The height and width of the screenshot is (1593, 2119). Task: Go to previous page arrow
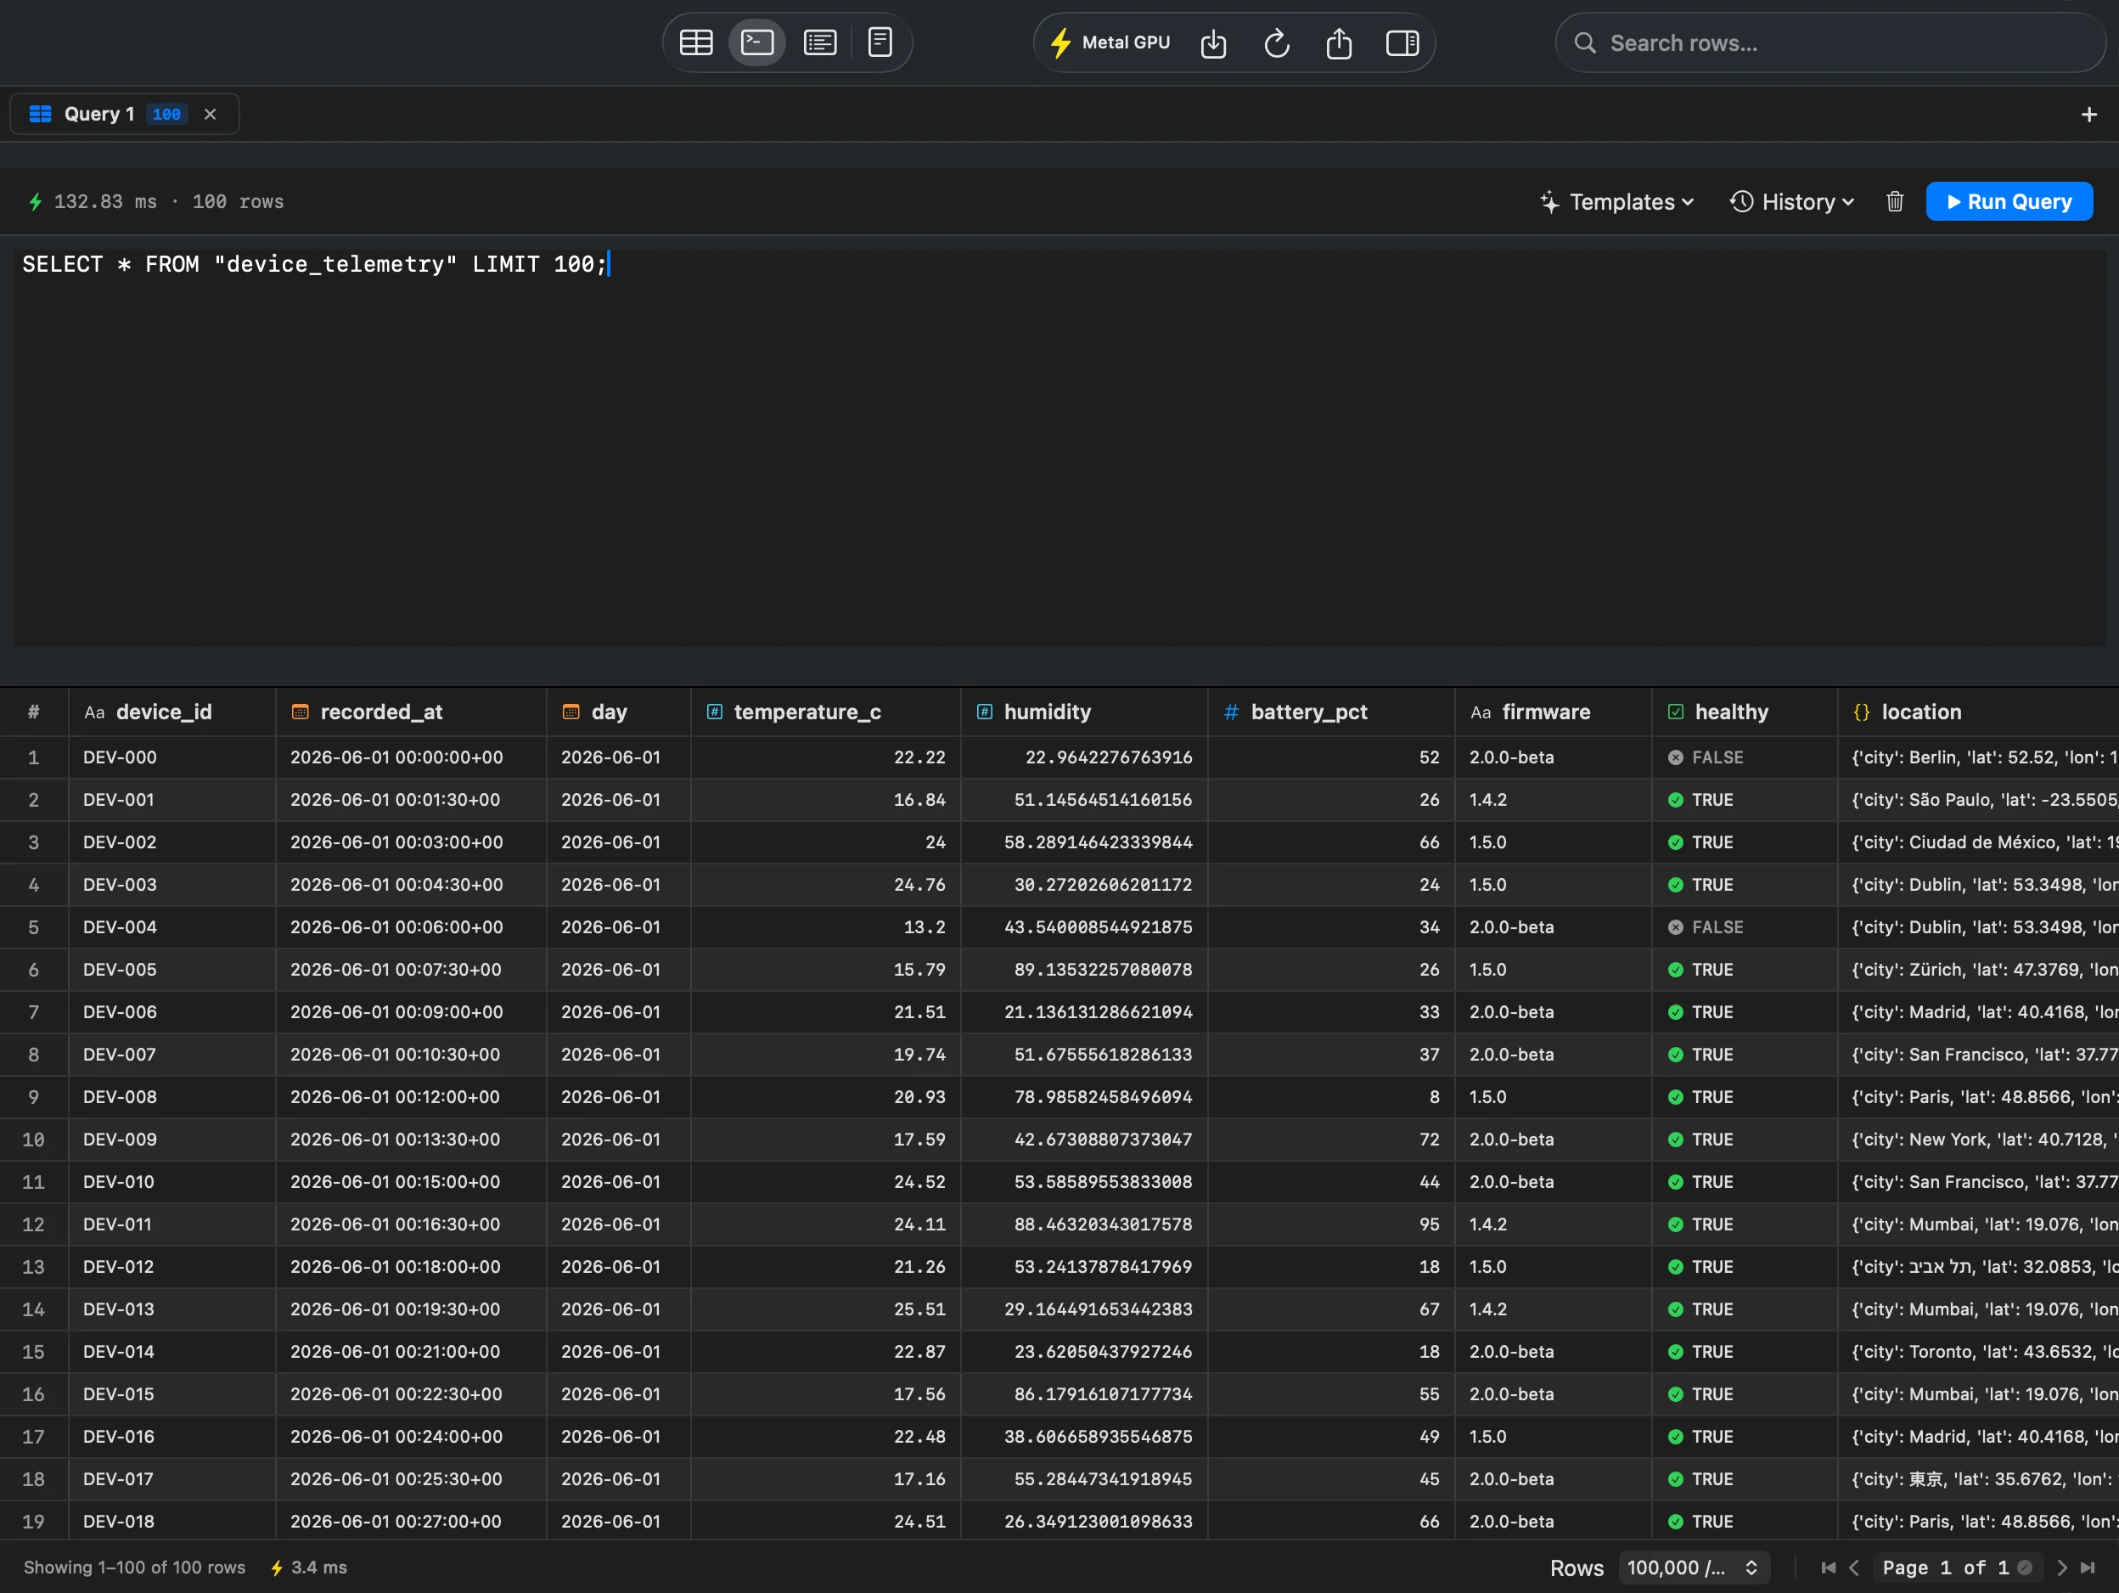click(x=1853, y=1568)
